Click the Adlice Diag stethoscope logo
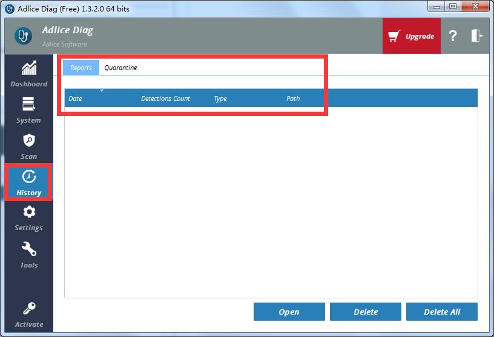Viewport: 494px width, 337px height. [x=23, y=36]
